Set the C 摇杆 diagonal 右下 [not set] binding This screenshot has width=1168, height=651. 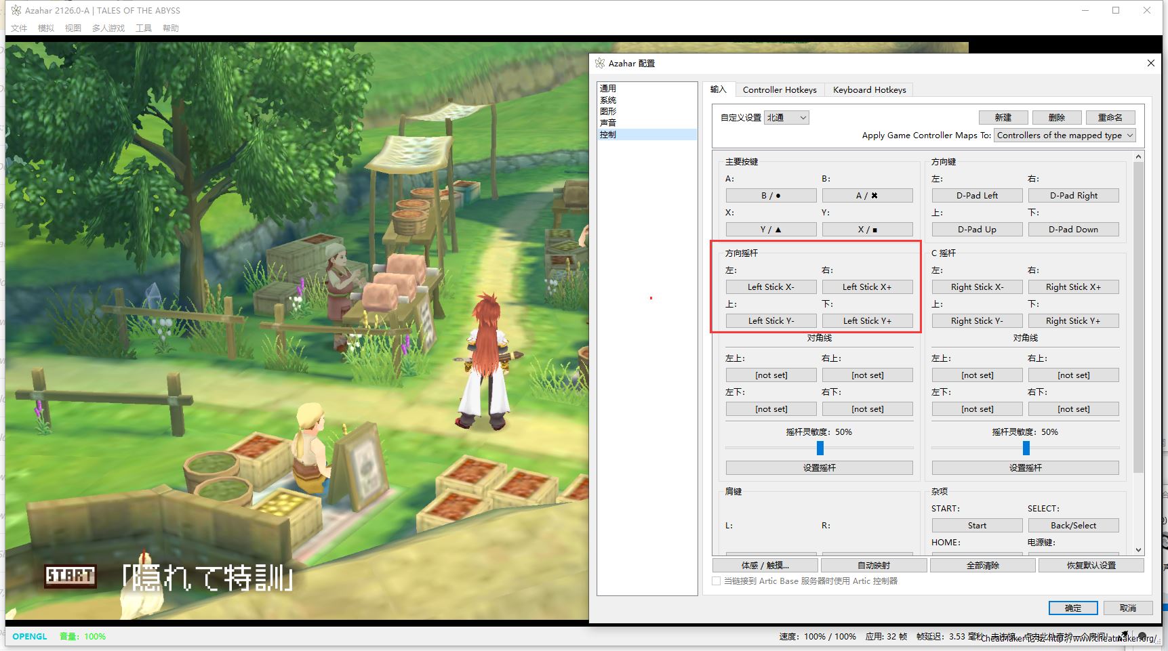(1074, 408)
